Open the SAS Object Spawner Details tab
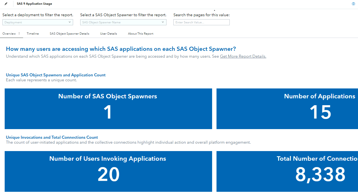This screenshot has height=192, width=358. pos(69,34)
